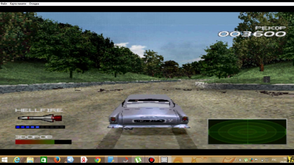
Task: Open the Карта памяти menu
Action: tap(18, 4)
